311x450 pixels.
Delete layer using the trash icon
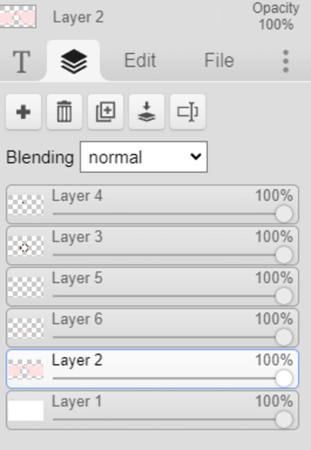pos(64,112)
